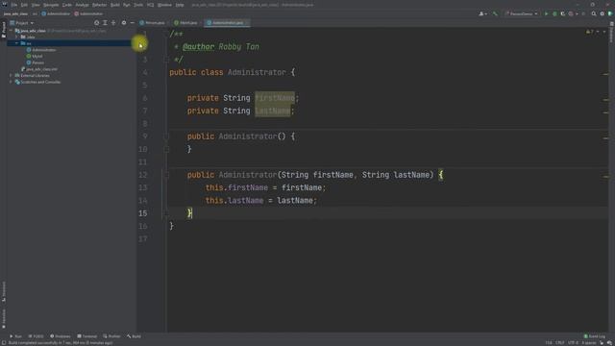Open the Event Log at bottom right
Screen dimensions: 615x346
594,336
